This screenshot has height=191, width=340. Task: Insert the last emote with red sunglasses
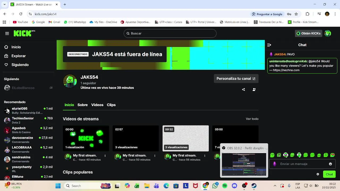point(332,155)
